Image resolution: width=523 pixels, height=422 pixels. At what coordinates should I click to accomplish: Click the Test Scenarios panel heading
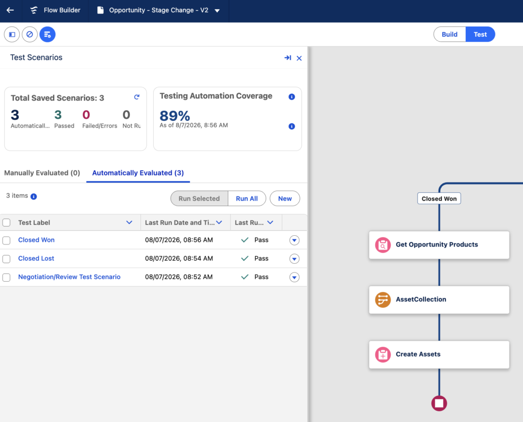pos(36,58)
